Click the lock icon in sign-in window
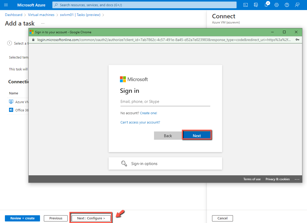307x223 pixels. point(33,40)
